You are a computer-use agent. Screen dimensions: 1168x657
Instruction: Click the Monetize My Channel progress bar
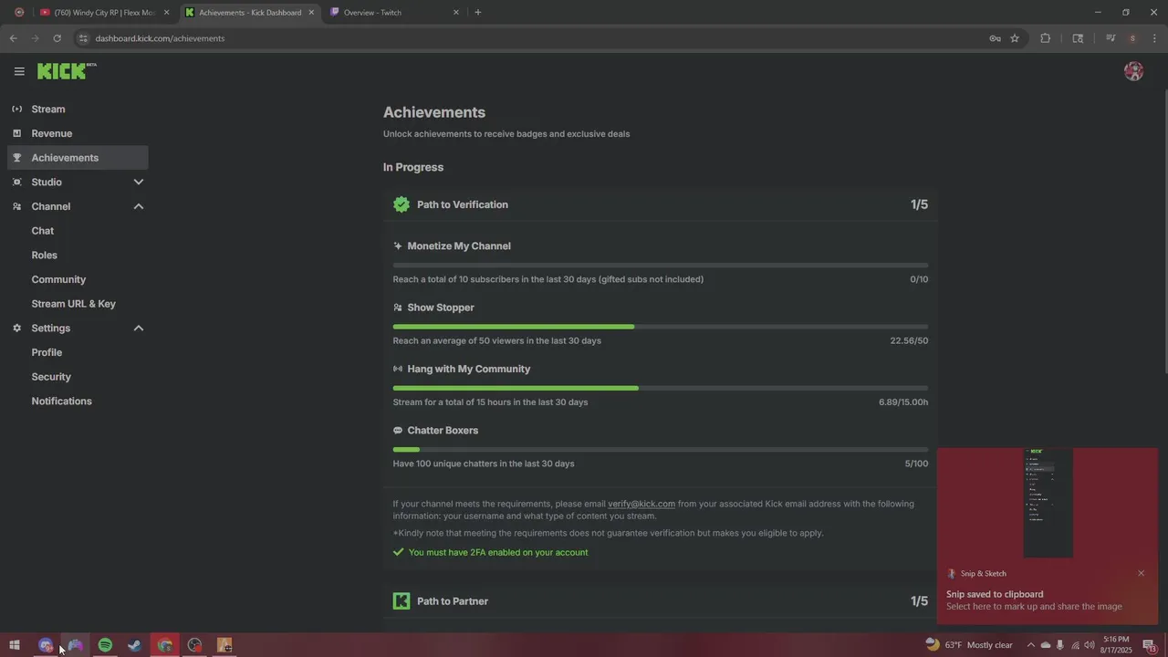click(x=661, y=266)
